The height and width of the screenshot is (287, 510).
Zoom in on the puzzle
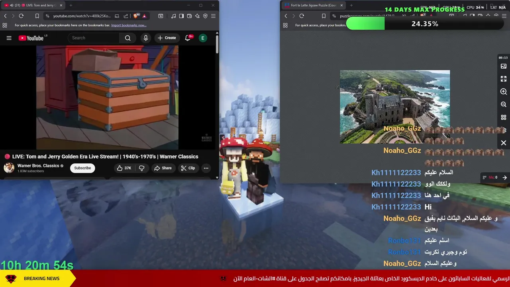(x=504, y=92)
